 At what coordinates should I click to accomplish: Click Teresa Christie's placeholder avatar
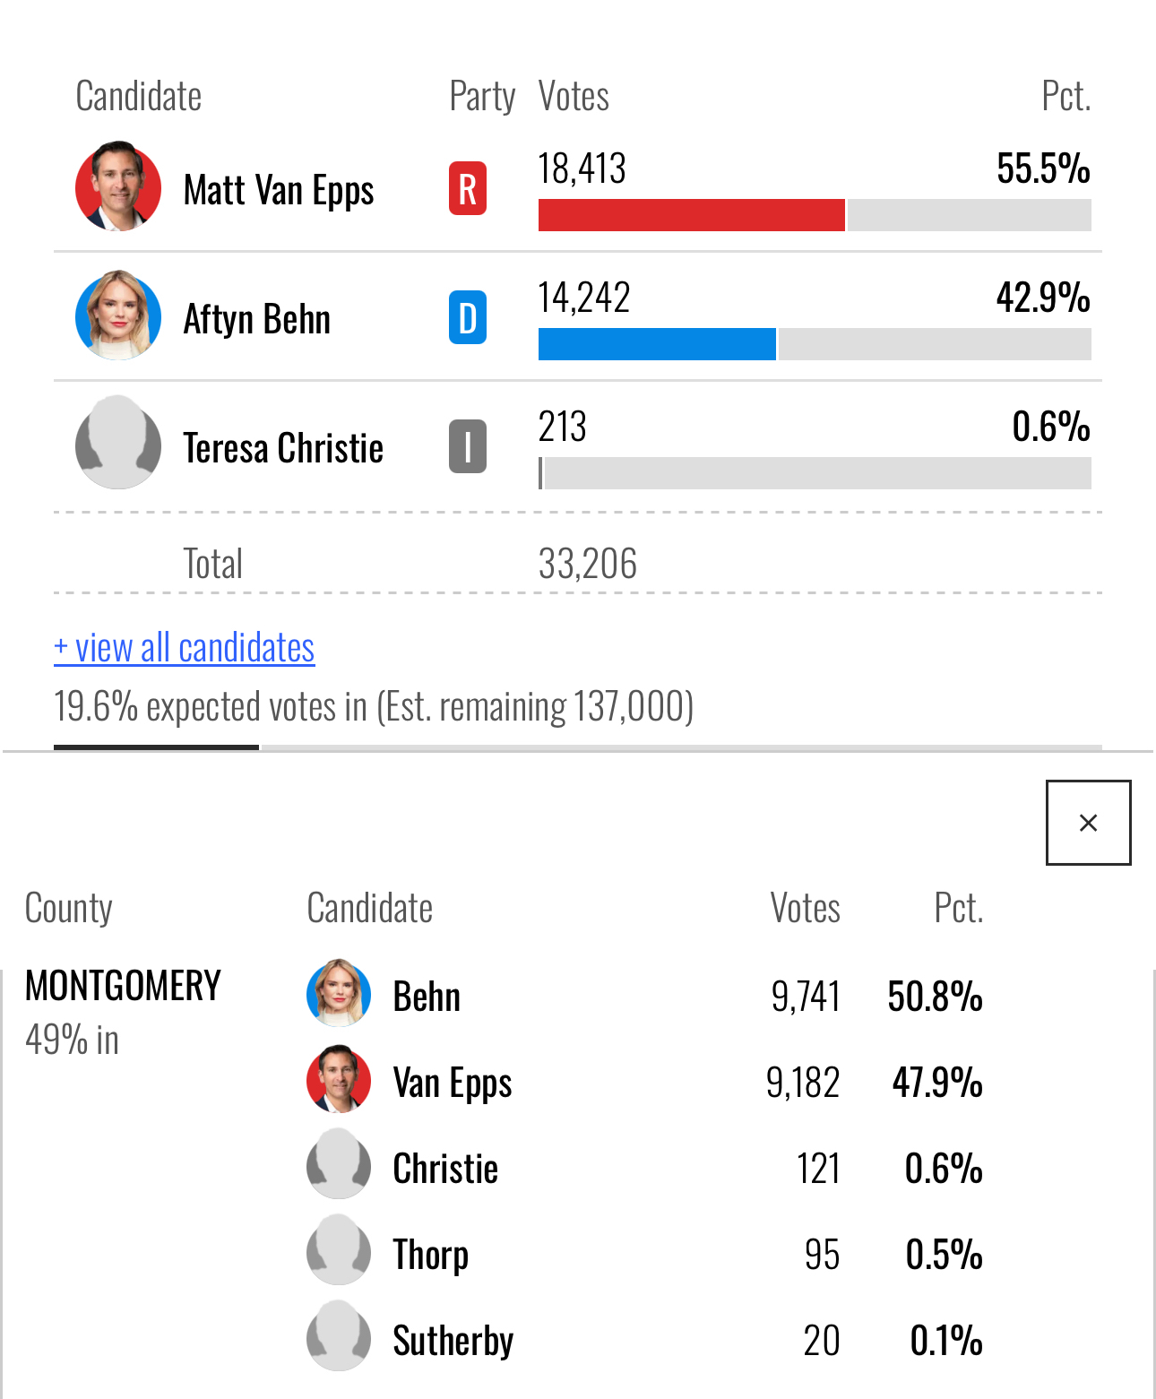tap(118, 445)
